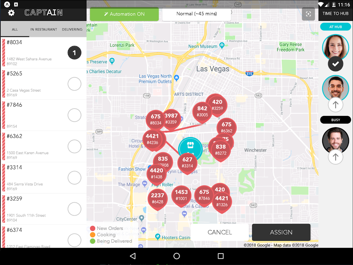Select map pin for order #1438
This screenshot has width=353, height=265.
point(156,174)
